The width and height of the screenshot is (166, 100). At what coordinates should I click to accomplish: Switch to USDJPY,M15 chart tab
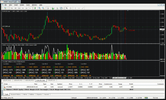pyautogui.click(x=7, y=80)
